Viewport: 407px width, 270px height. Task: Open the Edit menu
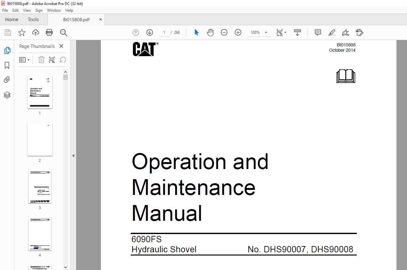tap(15, 10)
